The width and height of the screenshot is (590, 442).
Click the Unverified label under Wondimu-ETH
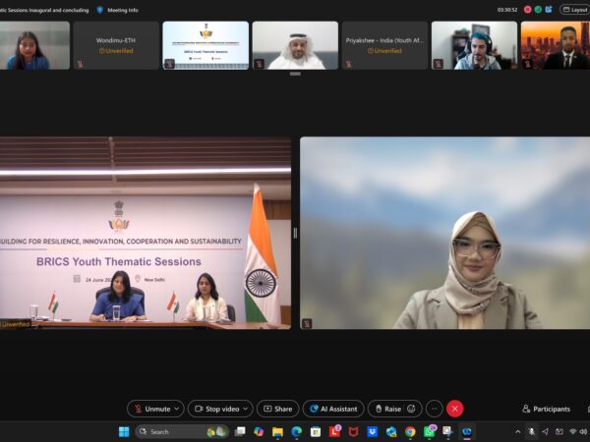click(116, 51)
